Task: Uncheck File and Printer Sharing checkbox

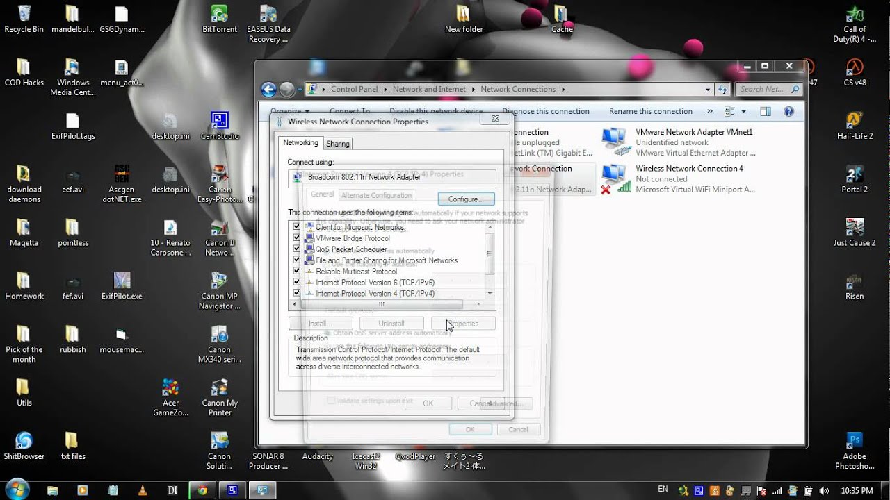Action: [x=297, y=260]
